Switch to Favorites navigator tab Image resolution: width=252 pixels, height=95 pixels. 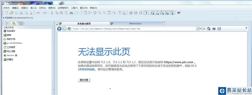point(21,24)
